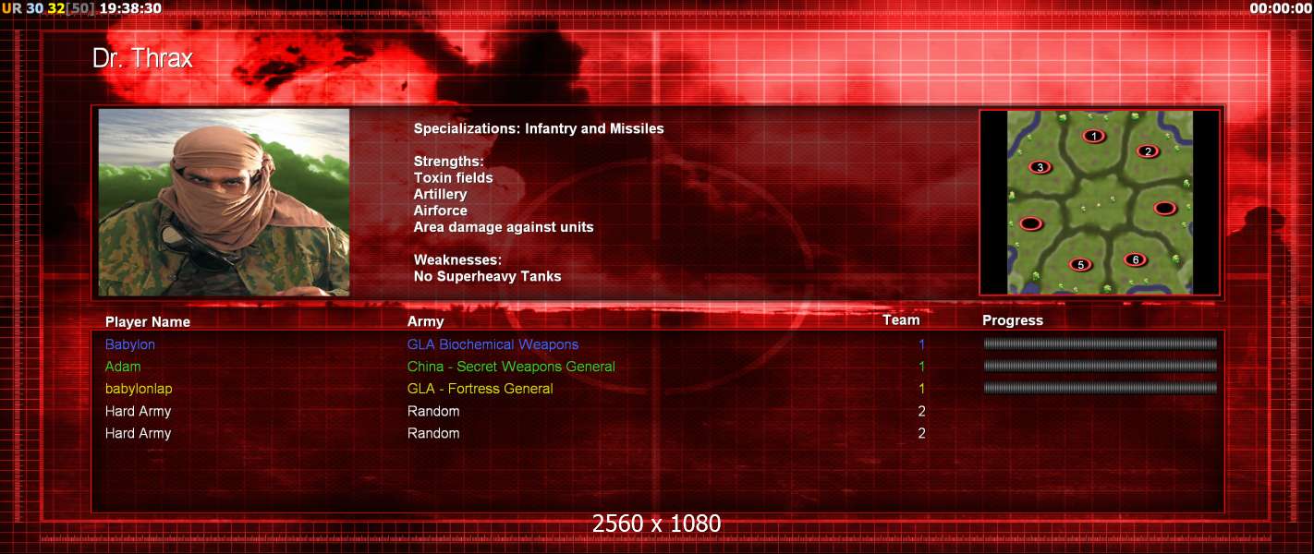Click the Dr. Thrax portrait image
This screenshot has width=1314, height=554.
click(x=224, y=202)
